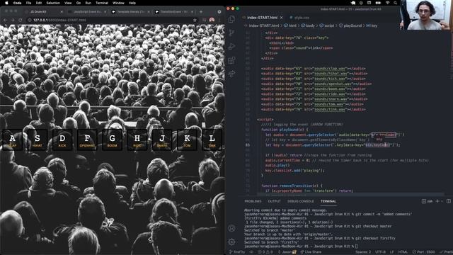This screenshot has width=453, height=255.
Task: Open the File menu in macOS menu bar
Action: coord(28,3)
